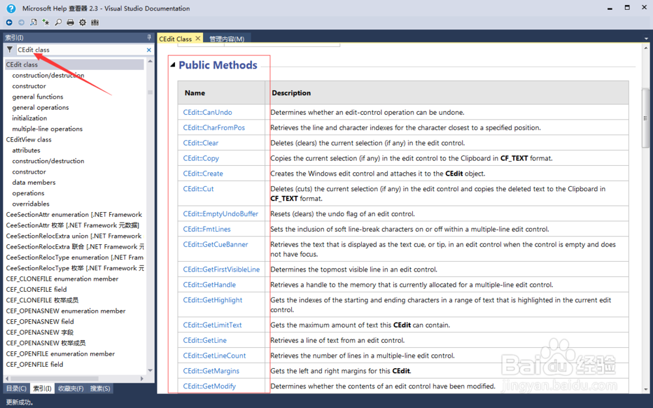
Task: Open the CEdit::GetHighlight link
Action: 212,300
